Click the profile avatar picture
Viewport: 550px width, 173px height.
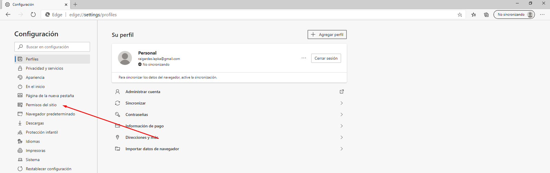click(125, 58)
